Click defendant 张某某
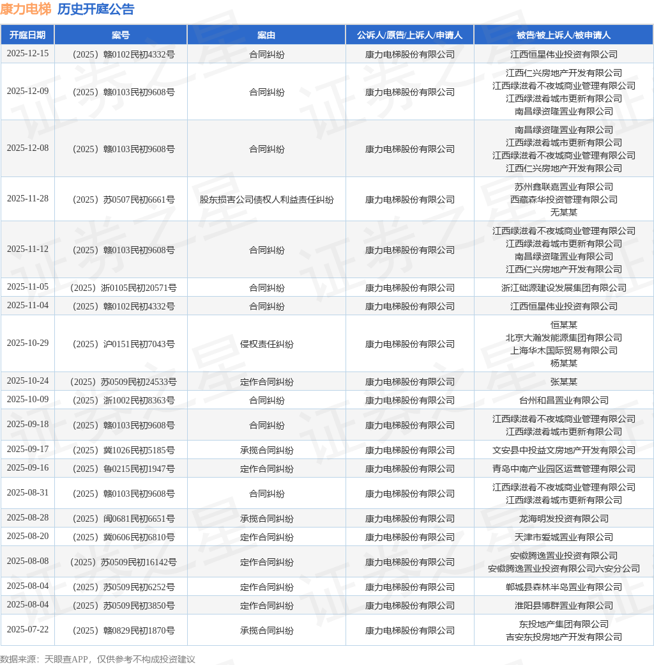654x665 pixels. point(563,382)
